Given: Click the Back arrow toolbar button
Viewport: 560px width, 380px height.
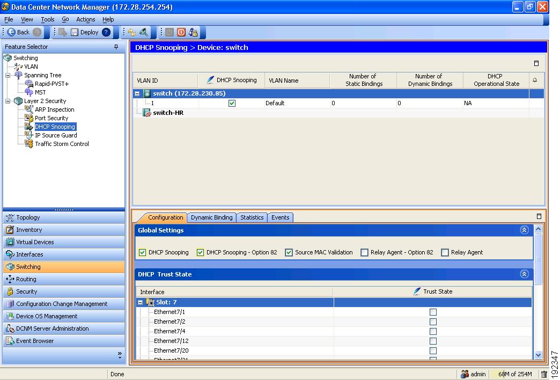Looking at the screenshot, I should (x=12, y=32).
